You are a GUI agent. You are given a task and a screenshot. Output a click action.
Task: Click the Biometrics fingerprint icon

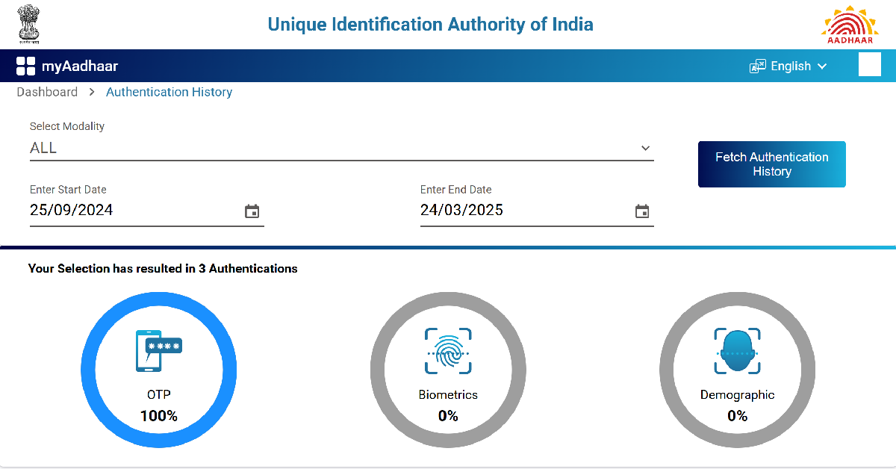(448, 351)
